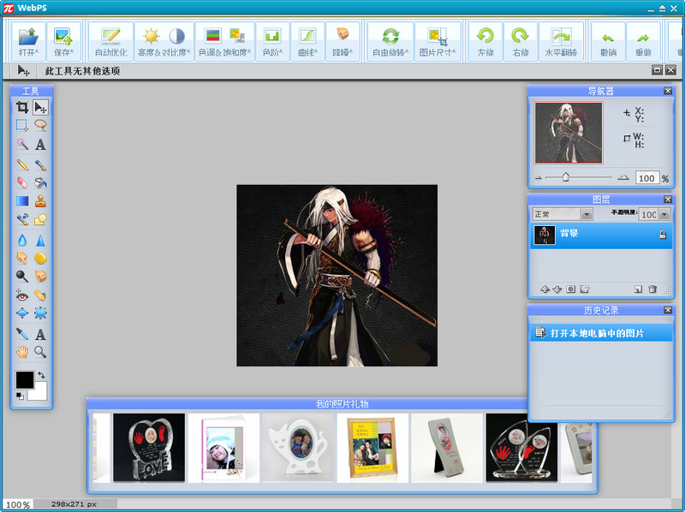Viewport: 685px width, 512px height.
Task: Open the heart-shaped LOVE crystal gift thumbnail
Action: pyautogui.click(x=149, y=448)
